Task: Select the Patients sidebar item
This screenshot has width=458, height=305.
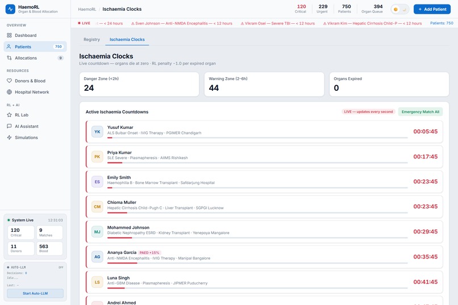Action: [x=35, y=47]
